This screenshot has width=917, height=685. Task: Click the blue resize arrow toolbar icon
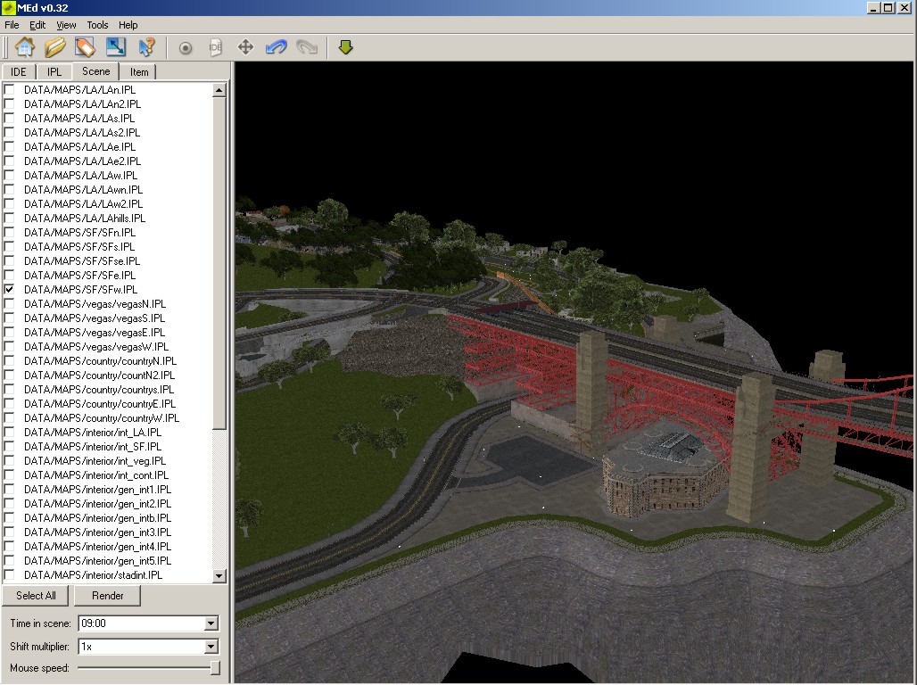click(x=116, y=47)
